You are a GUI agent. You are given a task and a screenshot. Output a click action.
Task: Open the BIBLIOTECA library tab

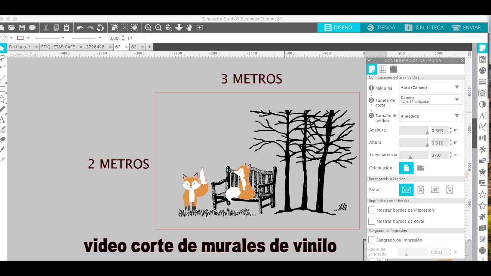424,28
